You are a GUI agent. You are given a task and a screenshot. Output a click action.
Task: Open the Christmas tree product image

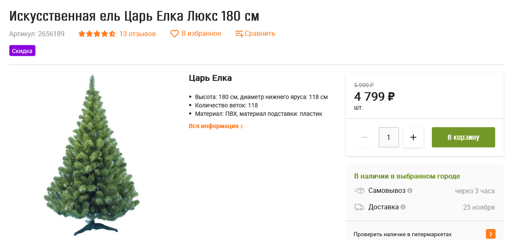(x=92, y=155)
